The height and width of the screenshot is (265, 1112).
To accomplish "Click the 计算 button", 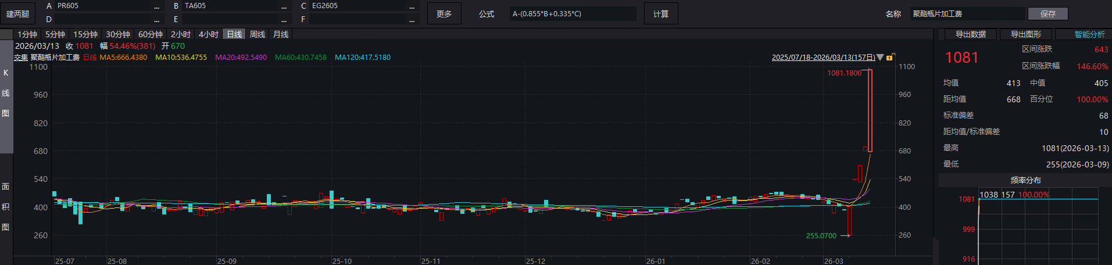I will (x=661, y=13).
